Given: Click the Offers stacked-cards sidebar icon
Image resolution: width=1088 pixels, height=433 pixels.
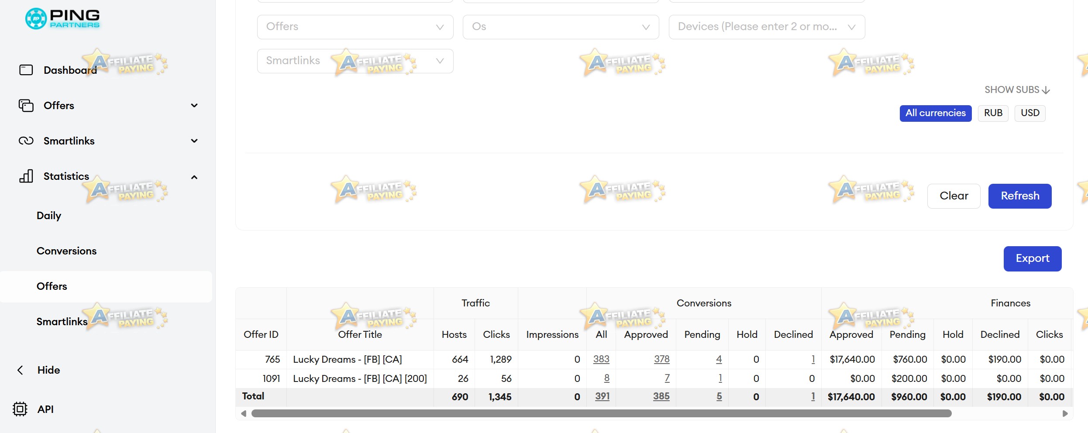Looking at the screenshot, I should click(26, 105).
